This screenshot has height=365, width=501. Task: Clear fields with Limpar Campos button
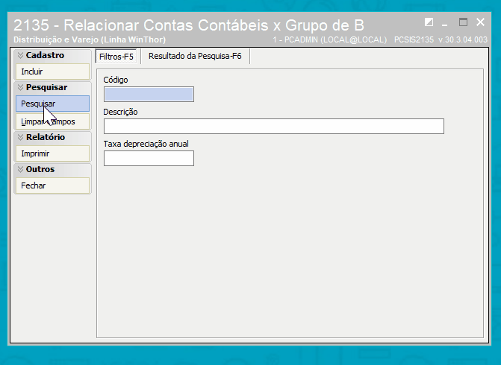(x=53, y=121)
